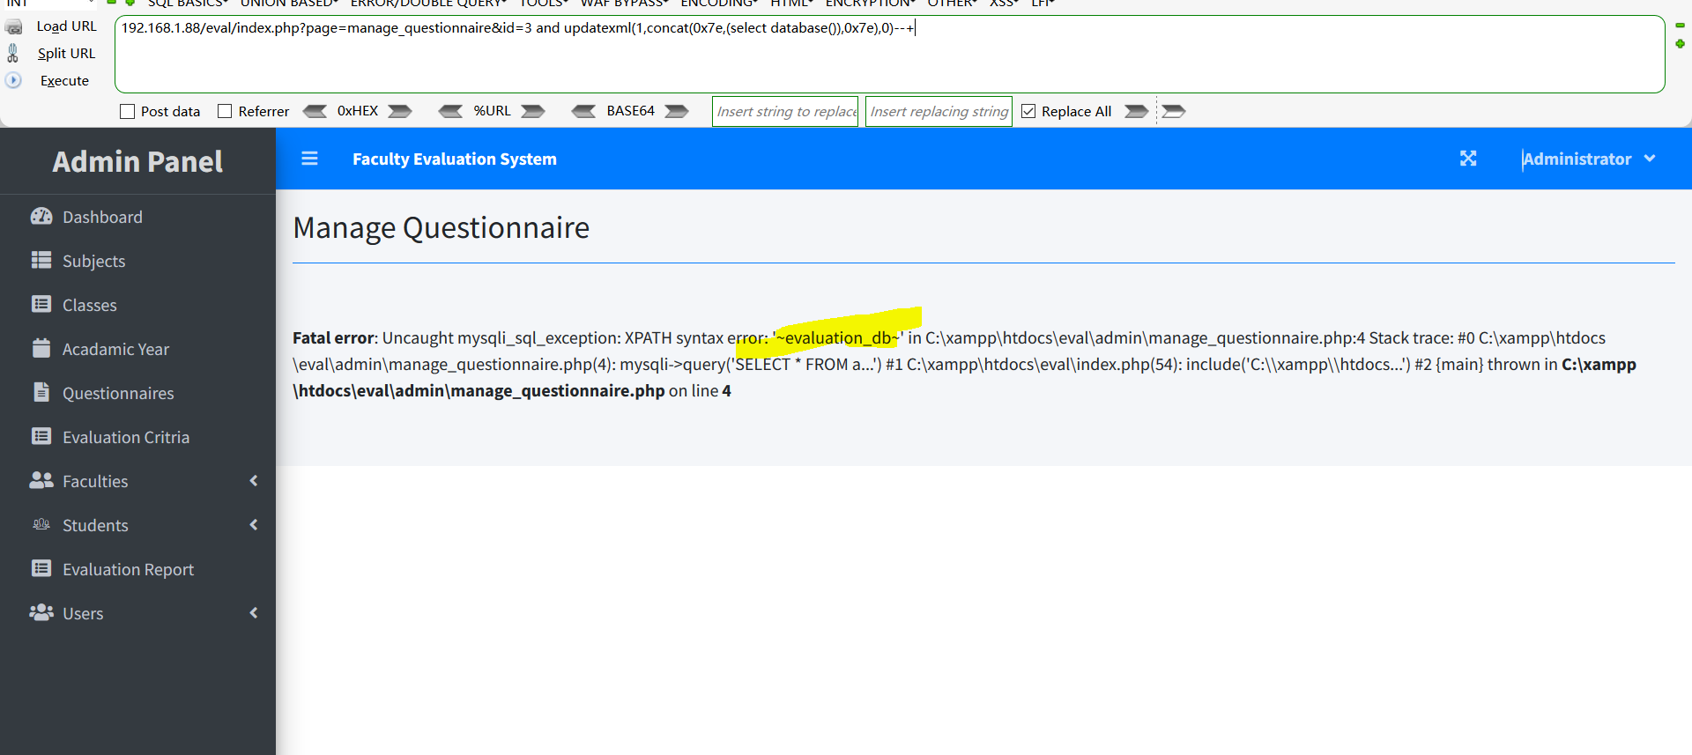1692x755 pixels.
Task: Click the Split URL scissors icon
Action: point(12,54)
